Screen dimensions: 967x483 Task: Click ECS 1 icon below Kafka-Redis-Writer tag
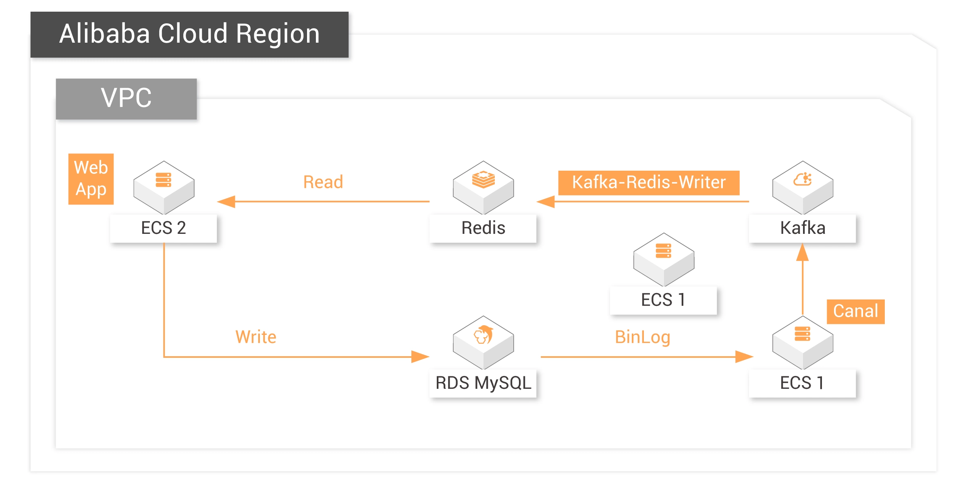[664, 259]
